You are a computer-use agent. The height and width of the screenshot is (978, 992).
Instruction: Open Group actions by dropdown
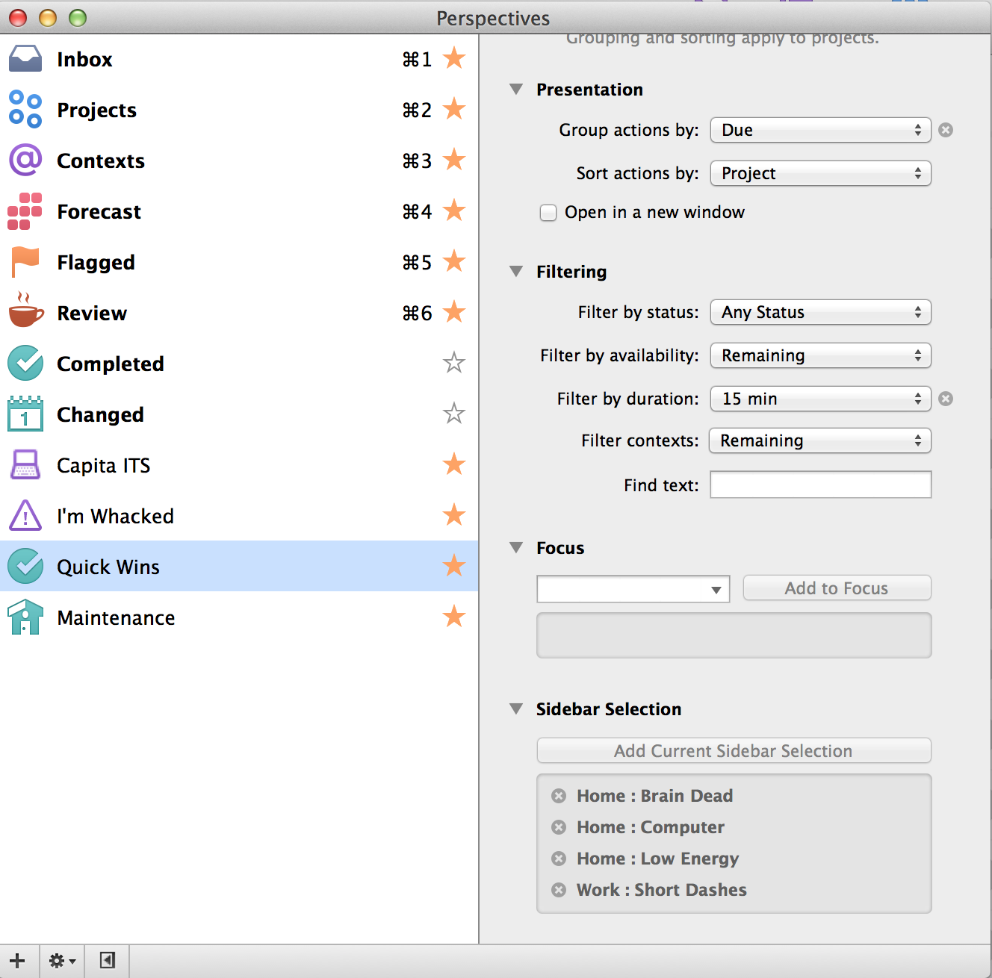[x=820, y=130]
